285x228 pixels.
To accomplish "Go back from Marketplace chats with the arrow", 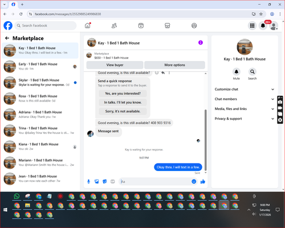I will tap(7, 38).
